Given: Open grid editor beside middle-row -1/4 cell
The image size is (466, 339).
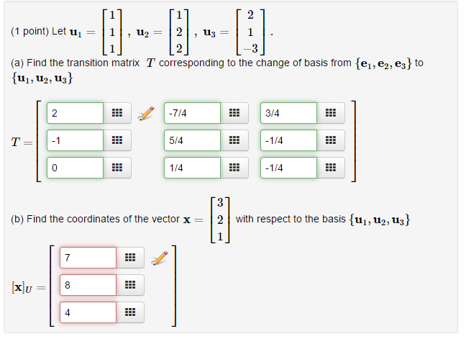Looking at the screenshot, I should point(331,140).
